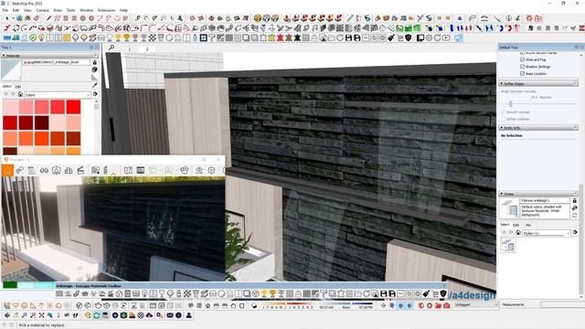Toggle the Smooth normals checkbox
This screenshot has width=585, height=329.
[x=504, y=111]
